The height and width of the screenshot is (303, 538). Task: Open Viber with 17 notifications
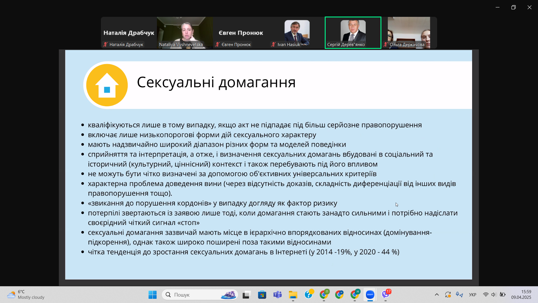click(386, 295)
